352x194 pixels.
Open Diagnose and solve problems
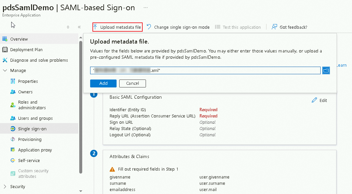tap(39, 60)
